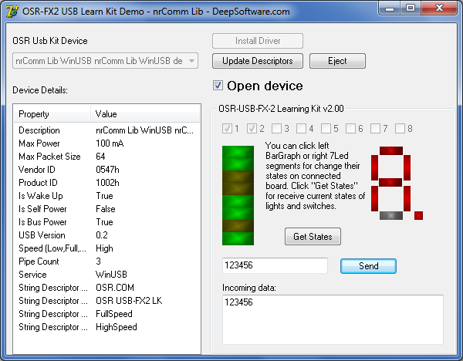Select the Pipe Count row
Image resolution: width=463 pixels, height=361 pixels.
106,261
